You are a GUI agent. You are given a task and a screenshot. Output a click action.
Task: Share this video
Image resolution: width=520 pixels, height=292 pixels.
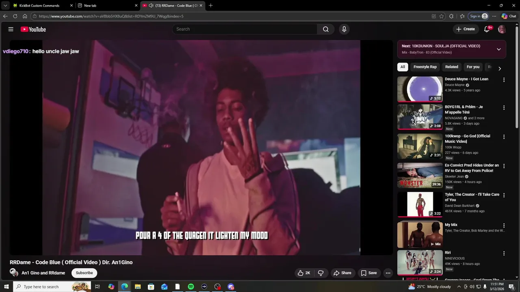coord(342,273)
